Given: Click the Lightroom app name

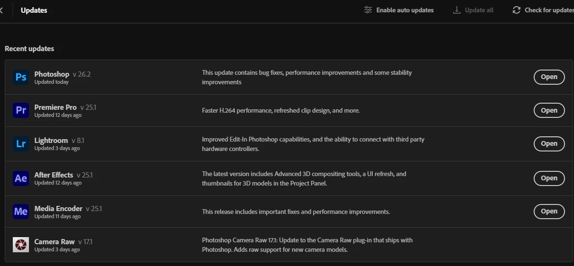Looking at the screenshot, I should [51, 141].
